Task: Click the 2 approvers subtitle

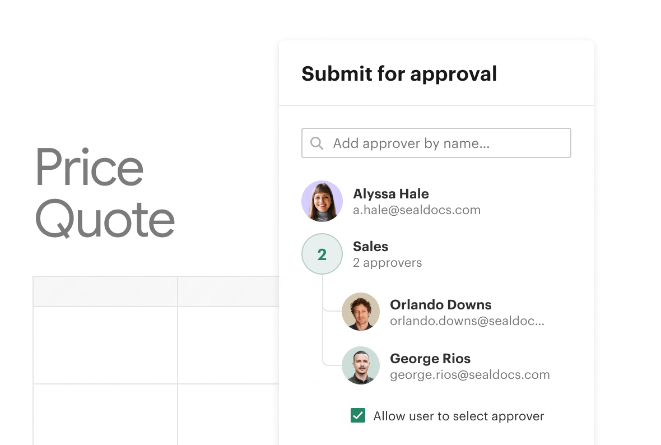Action: click(387, 263)
